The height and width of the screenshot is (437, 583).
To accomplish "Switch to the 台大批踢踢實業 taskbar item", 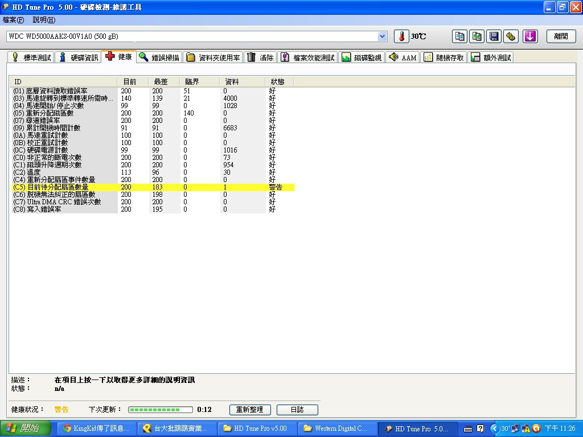I will [x=176, y=428].
